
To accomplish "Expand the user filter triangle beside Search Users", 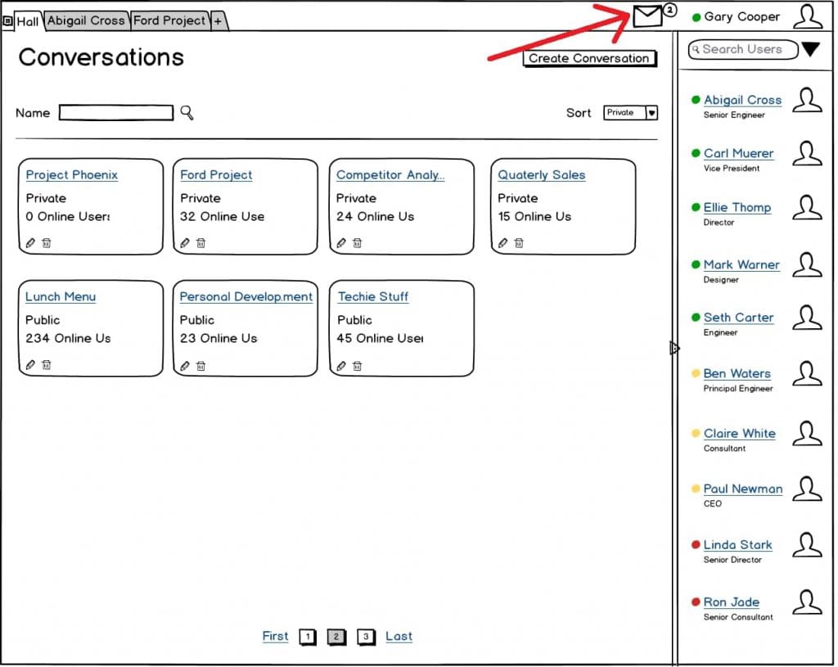I will click(811, 49).
